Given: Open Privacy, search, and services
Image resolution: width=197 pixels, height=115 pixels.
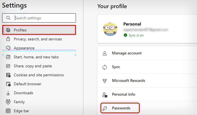Looking at the screenshot, I should [x=38, y=39].
